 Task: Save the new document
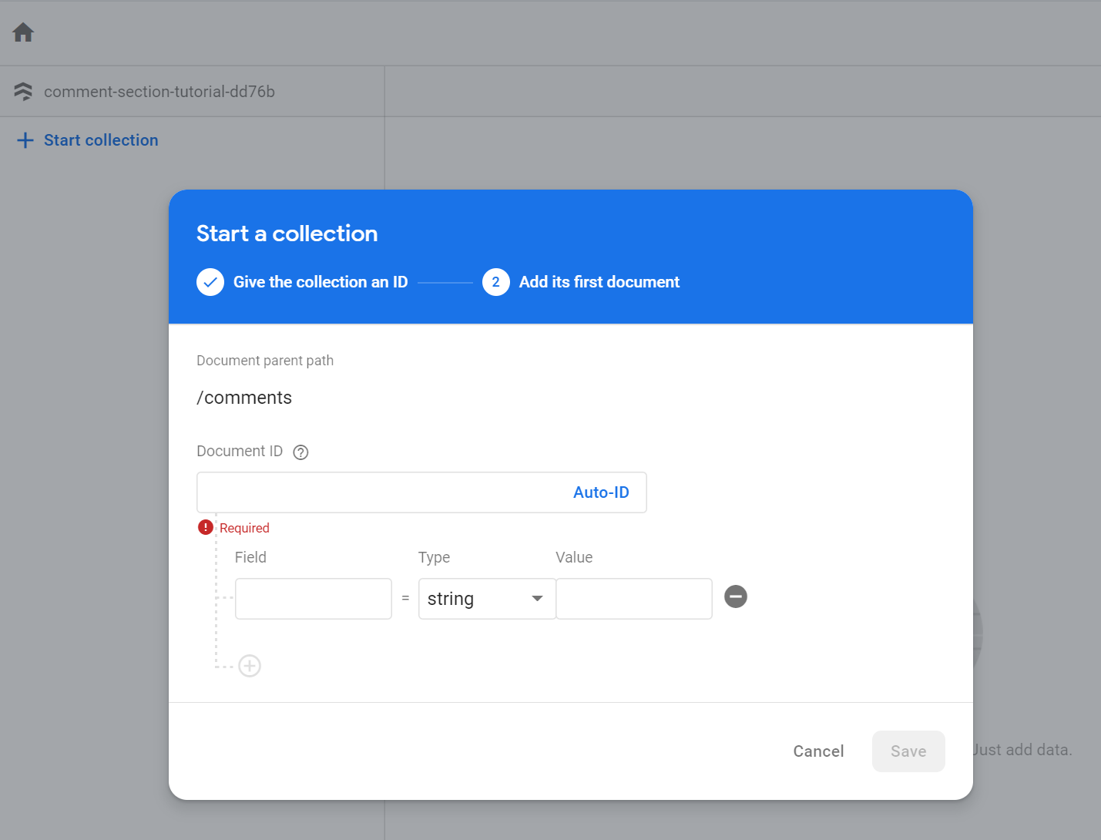point(908,751)
